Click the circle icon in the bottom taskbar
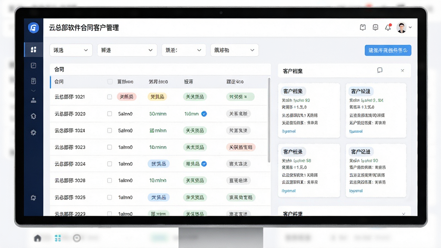Viewport: 441px width, 248px height. (x=77, y=238)
